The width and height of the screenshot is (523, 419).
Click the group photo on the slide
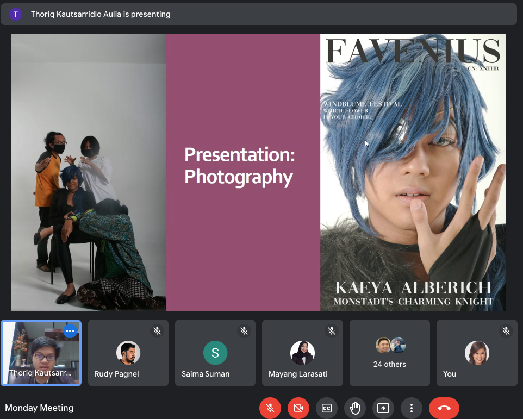[x=89, y=172]
